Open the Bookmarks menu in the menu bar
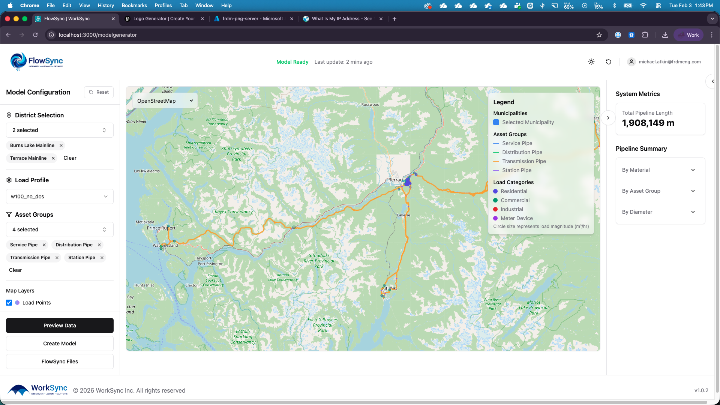The image size is (720, 405). [x=134, y=5]
